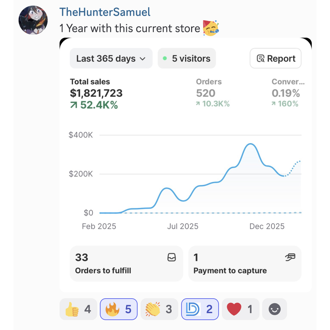Click the Report button
330x330 pixels.
tap(276, 59)
